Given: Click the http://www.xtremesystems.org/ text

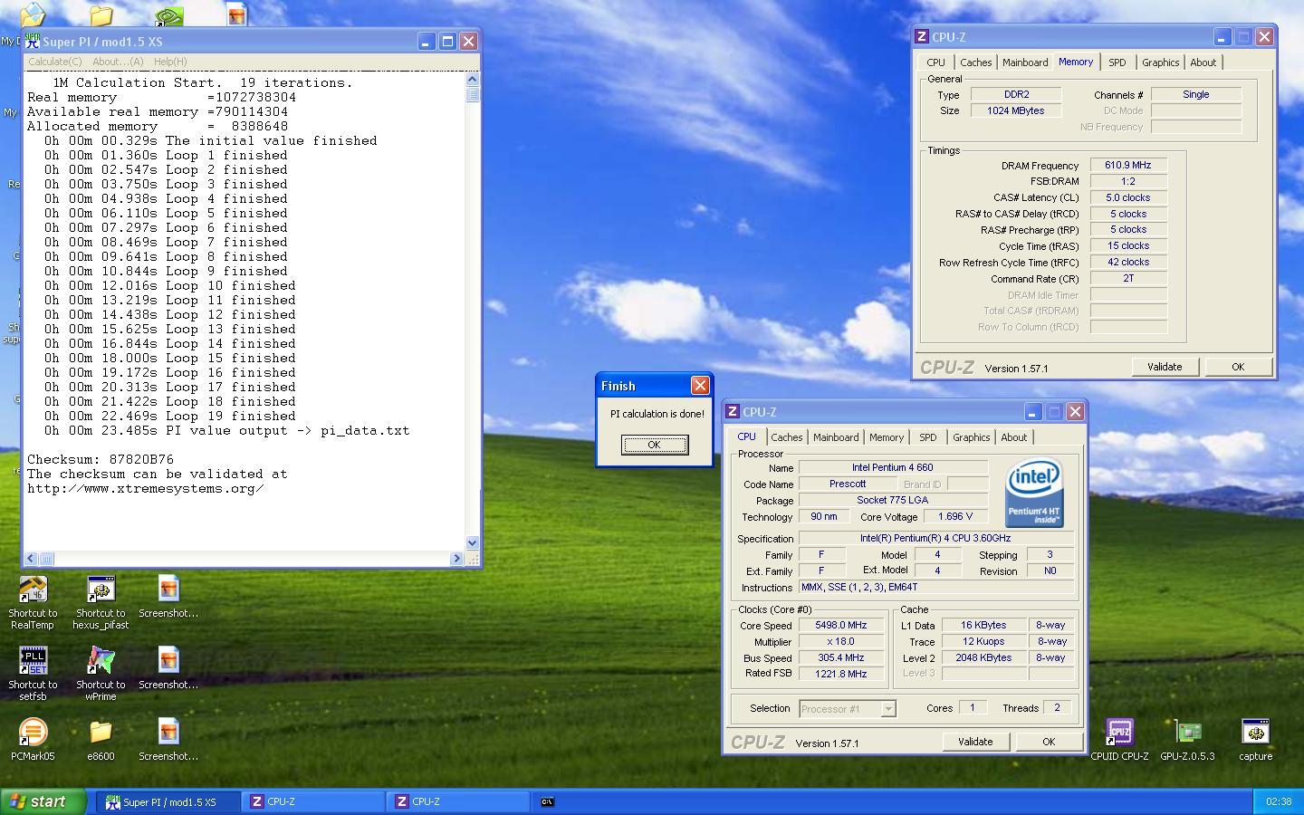Looking at the screenshot, I should point(146,488).
